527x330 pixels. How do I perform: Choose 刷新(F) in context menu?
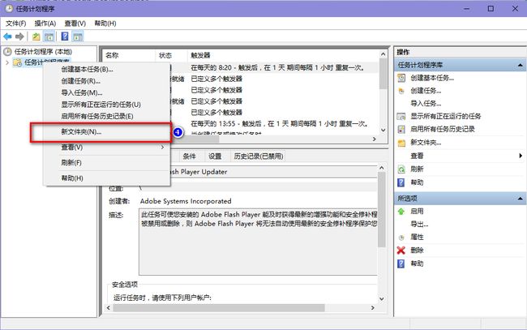(106, 163)
